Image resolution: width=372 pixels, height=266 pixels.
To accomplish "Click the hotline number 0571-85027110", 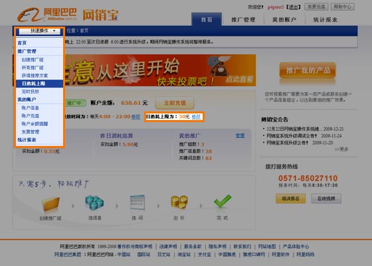I will [x=308, y=178].
